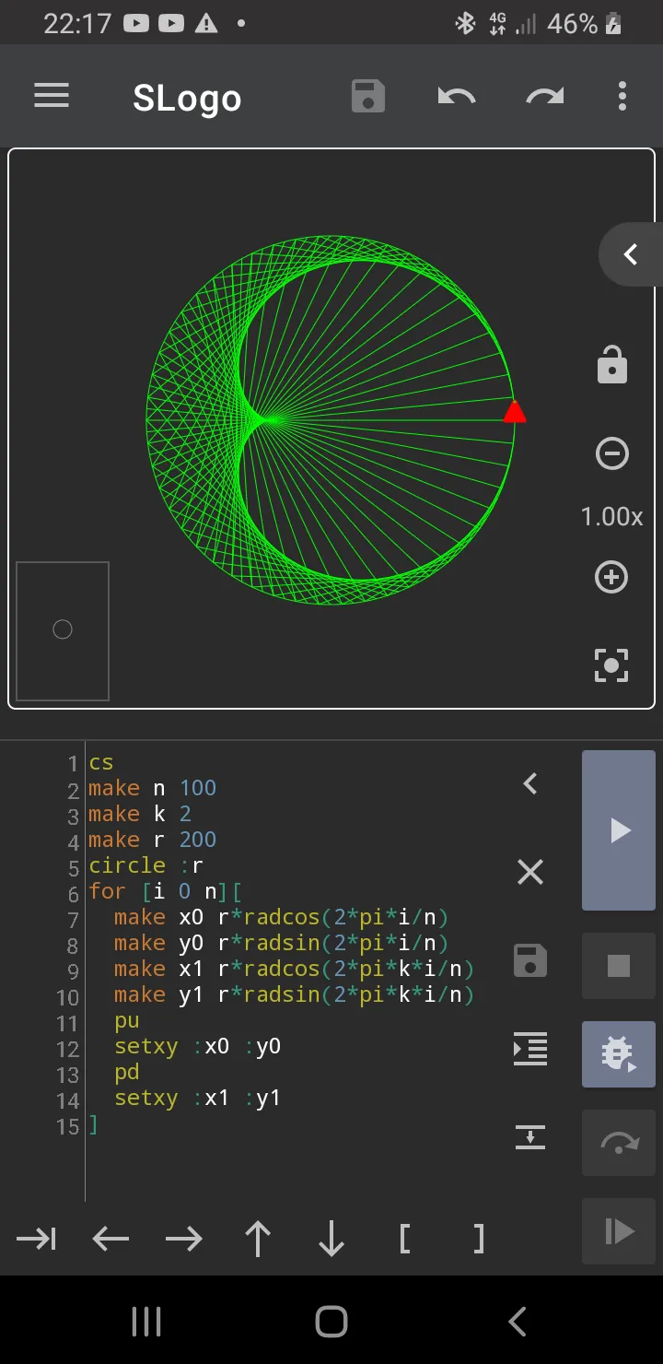
Task: Move cursor right with arrow key
Action: (184, 1240)
